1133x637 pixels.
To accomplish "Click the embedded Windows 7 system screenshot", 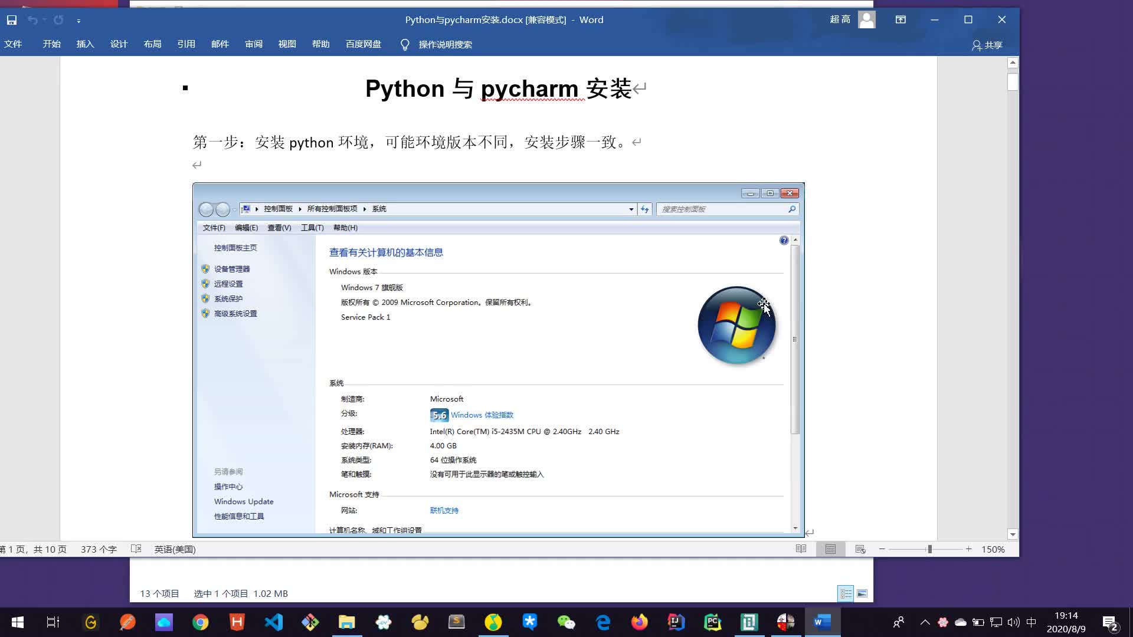I will point(499,360).
